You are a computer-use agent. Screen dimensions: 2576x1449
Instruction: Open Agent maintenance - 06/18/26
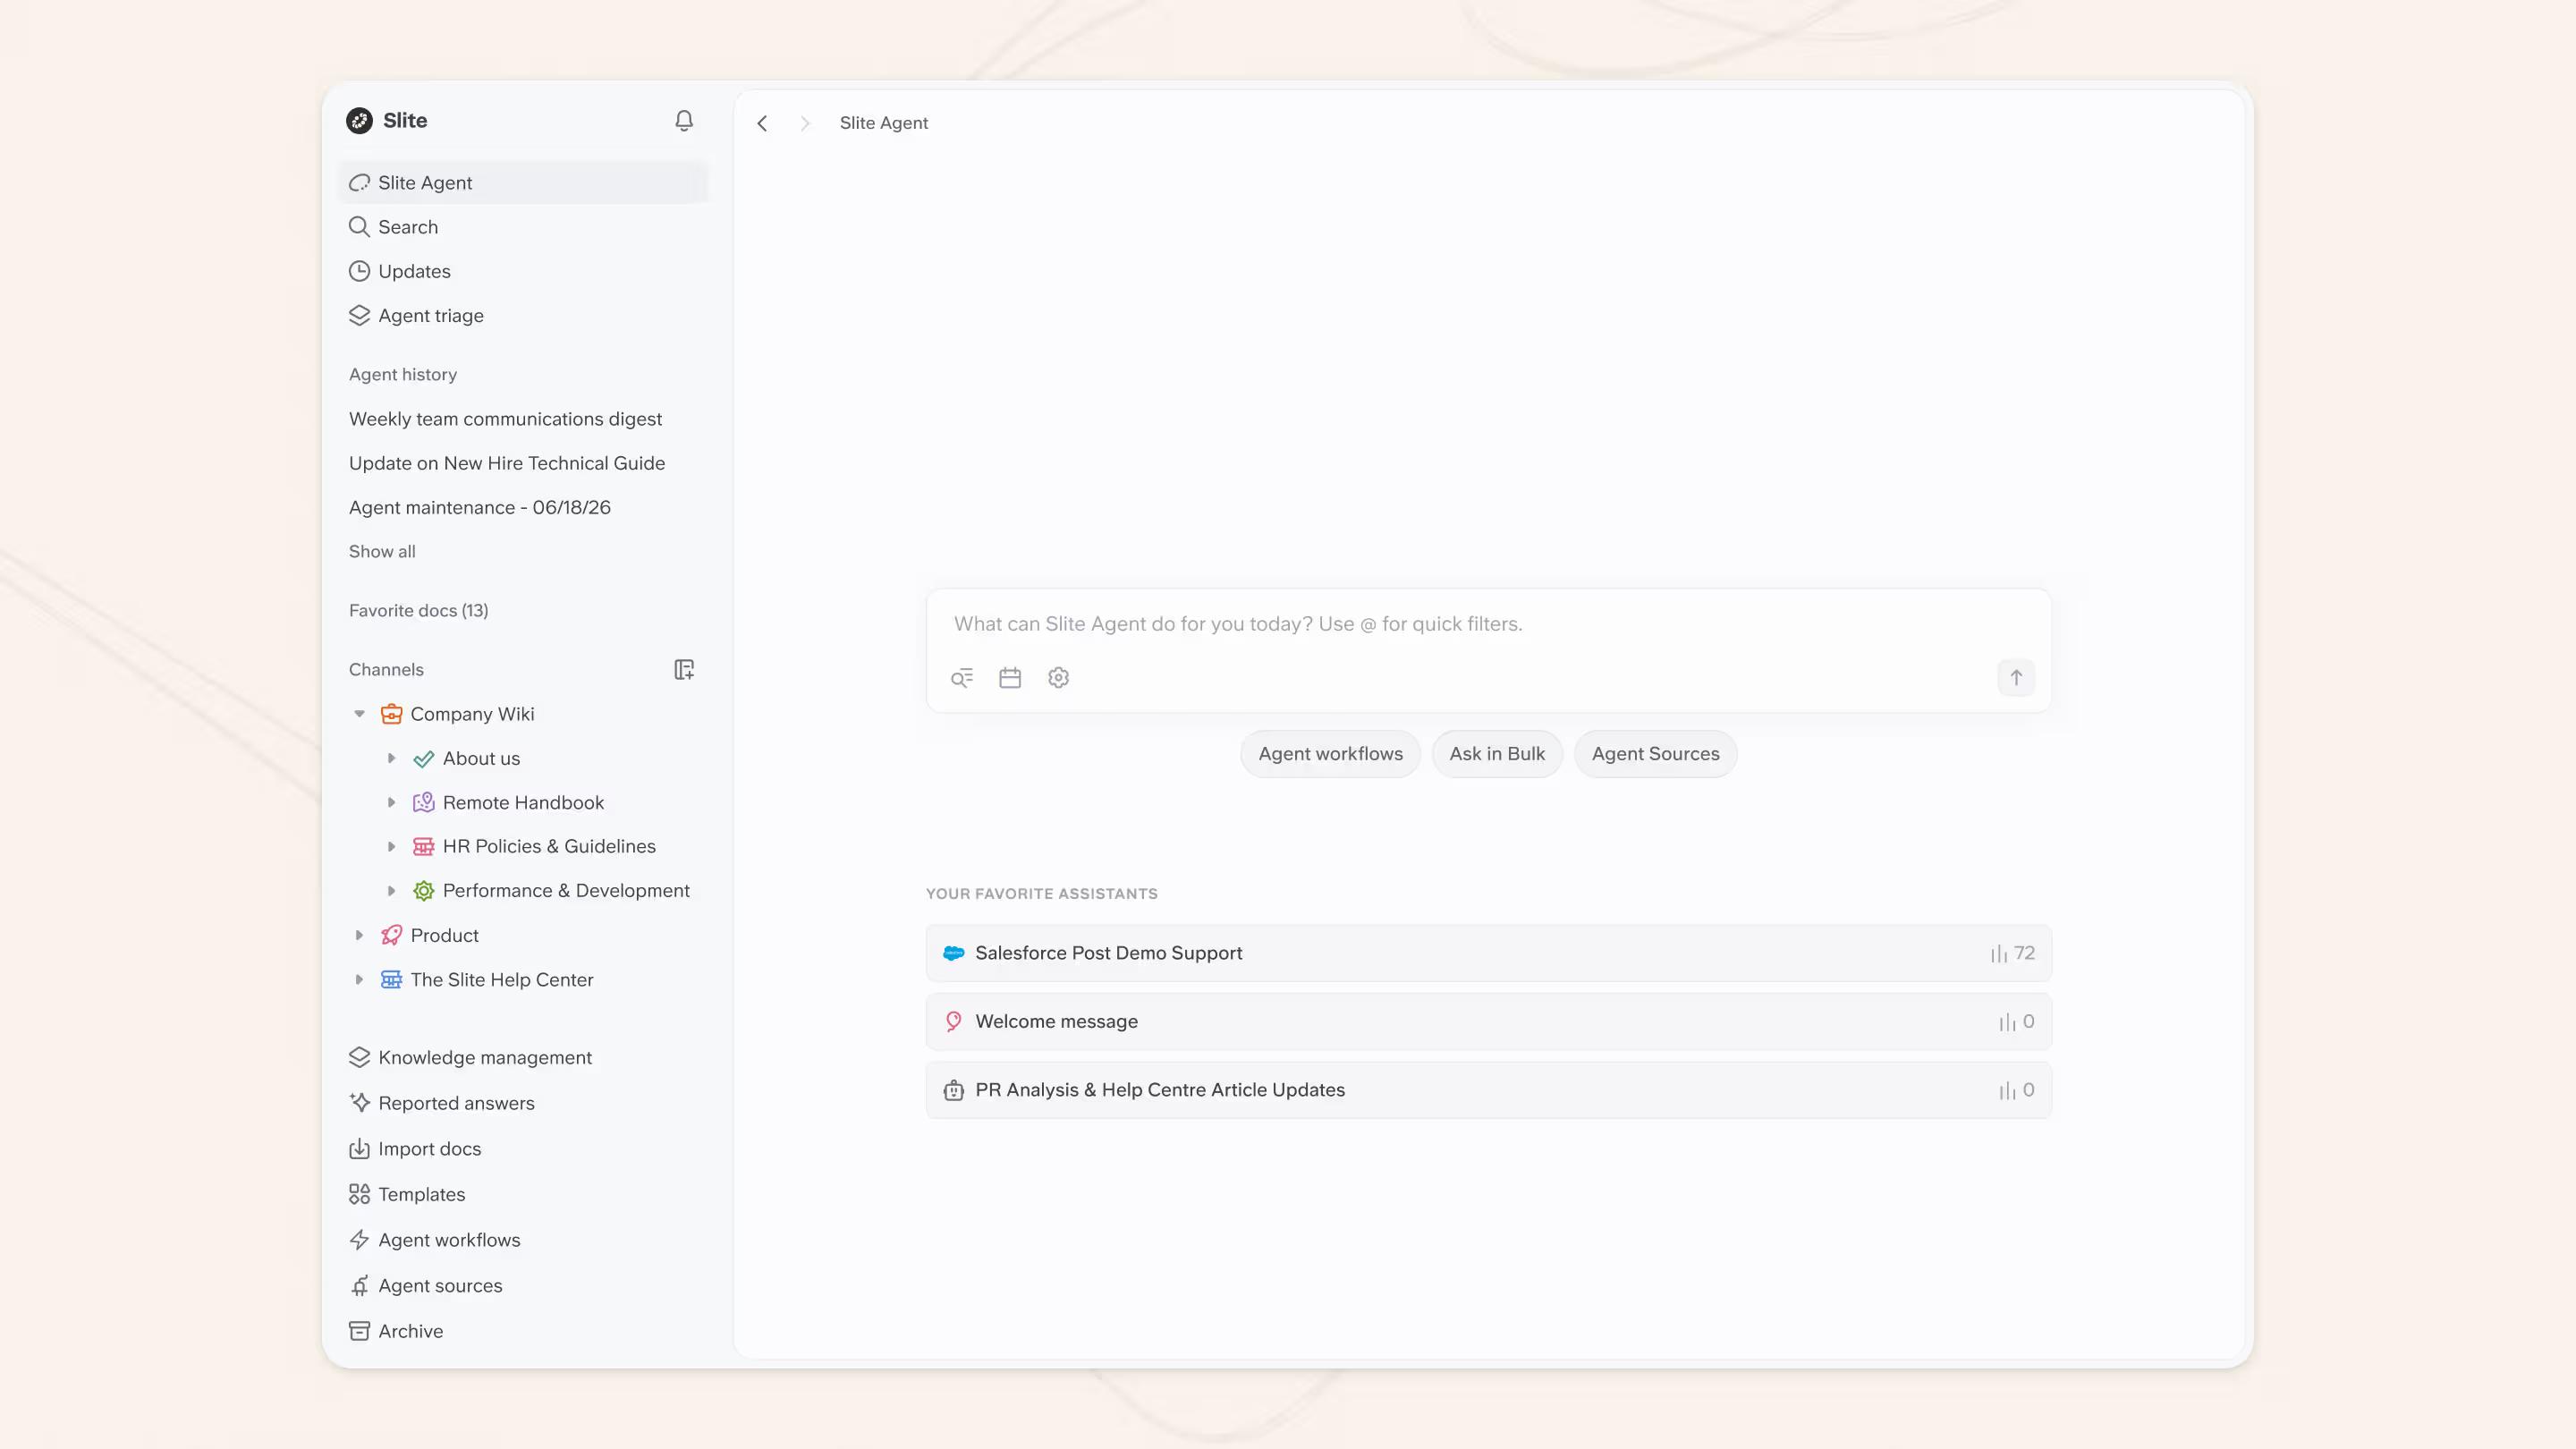[480, 507]
